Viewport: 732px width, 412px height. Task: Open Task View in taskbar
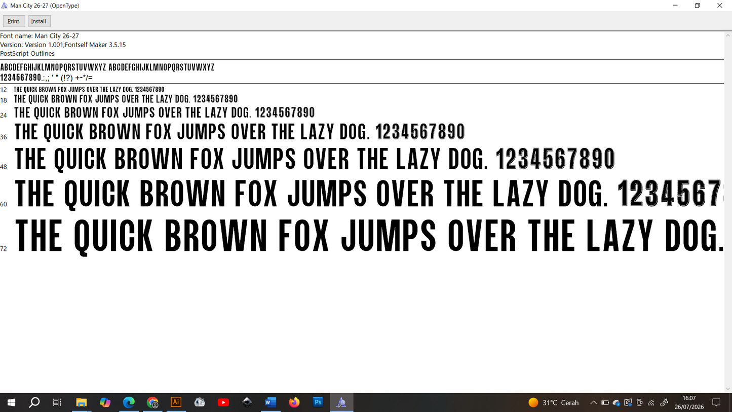click(x=57, y=402)
